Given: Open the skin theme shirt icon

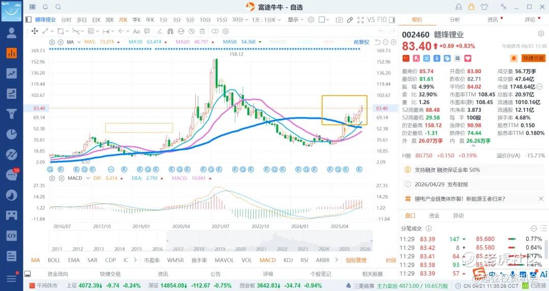Looking at the screenshot, I should pyautogui.click(x=484, y=7).
